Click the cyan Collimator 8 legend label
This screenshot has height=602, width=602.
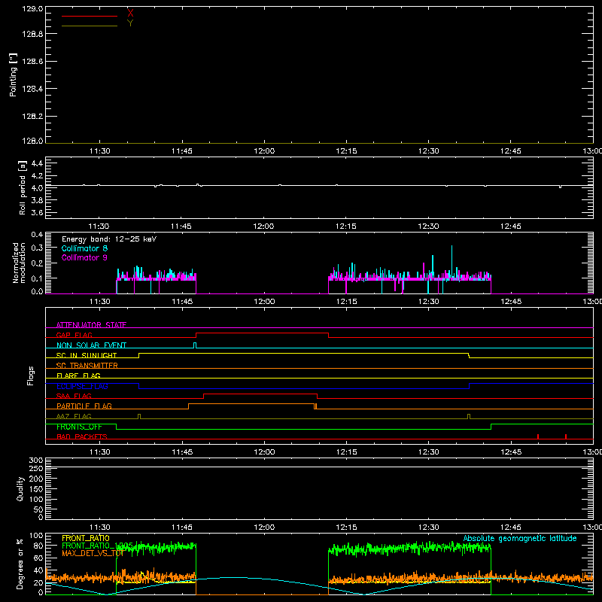84,248
